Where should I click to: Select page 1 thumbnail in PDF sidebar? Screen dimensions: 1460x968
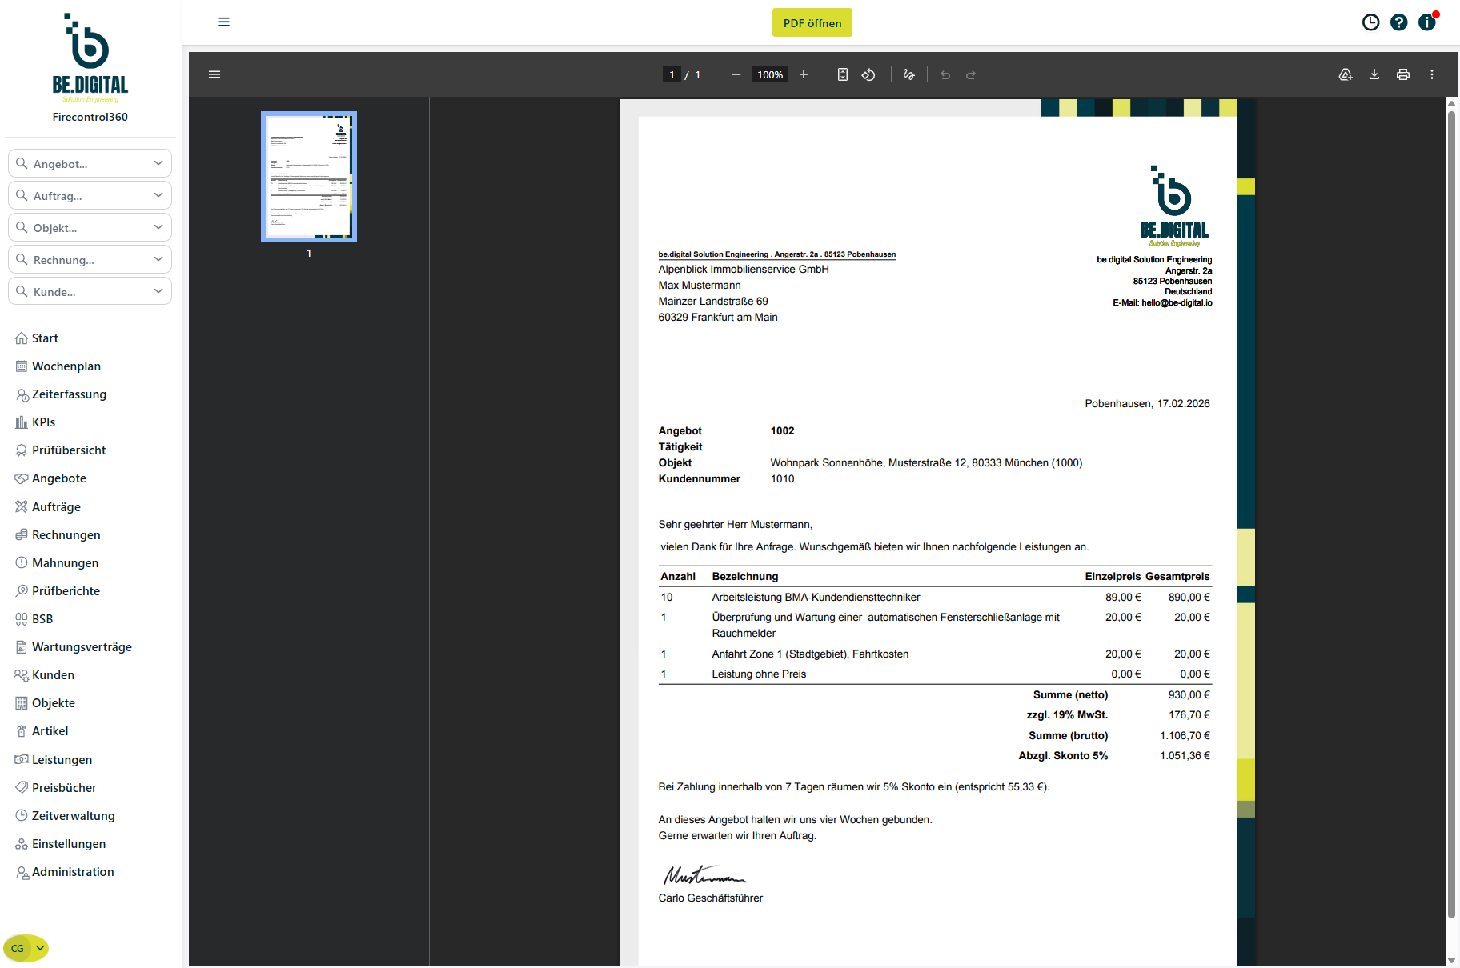[309, 177]
